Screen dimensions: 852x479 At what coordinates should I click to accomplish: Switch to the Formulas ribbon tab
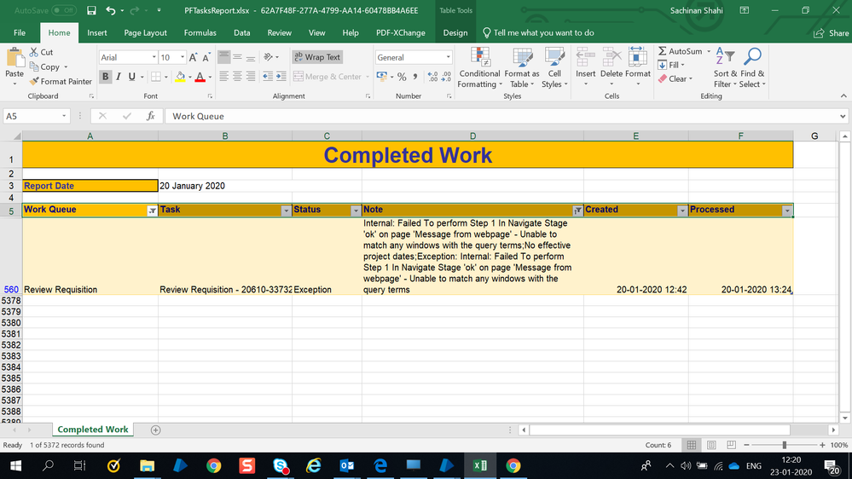point(200,32)
